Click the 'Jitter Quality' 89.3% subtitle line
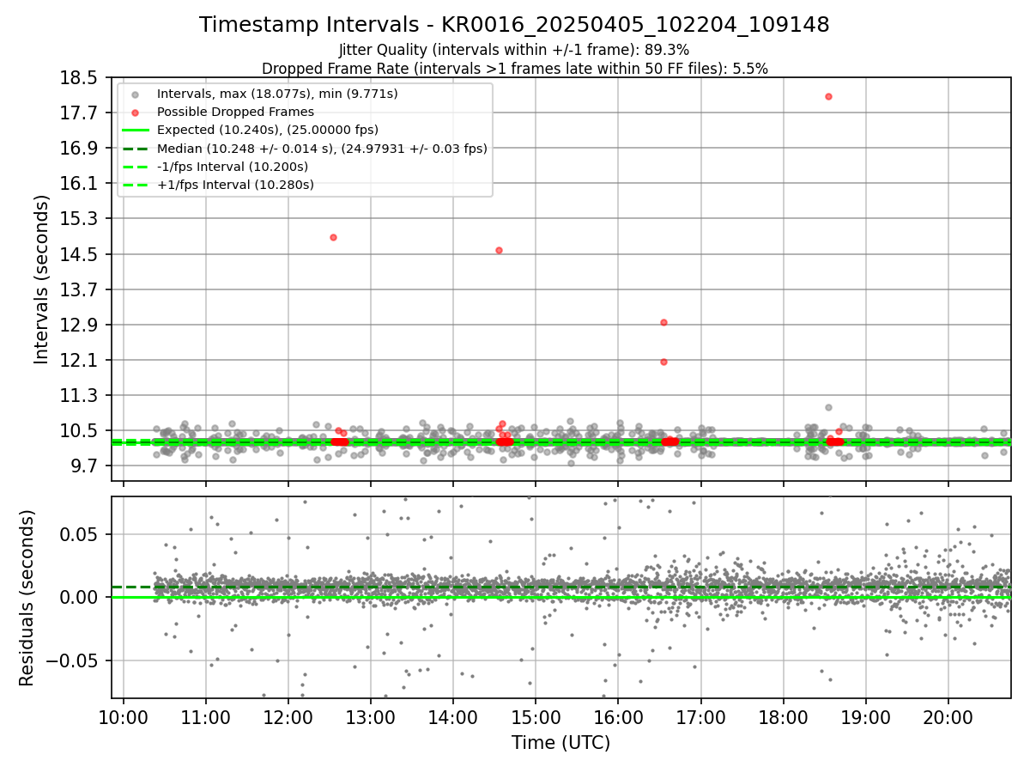This screenshot has height=773, width=1030. [x=514, y=51]
